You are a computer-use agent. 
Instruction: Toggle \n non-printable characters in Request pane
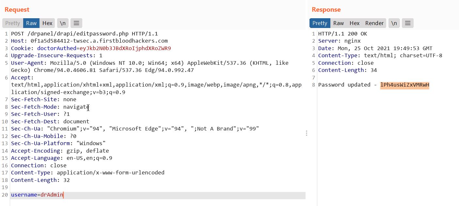(62, 23)
